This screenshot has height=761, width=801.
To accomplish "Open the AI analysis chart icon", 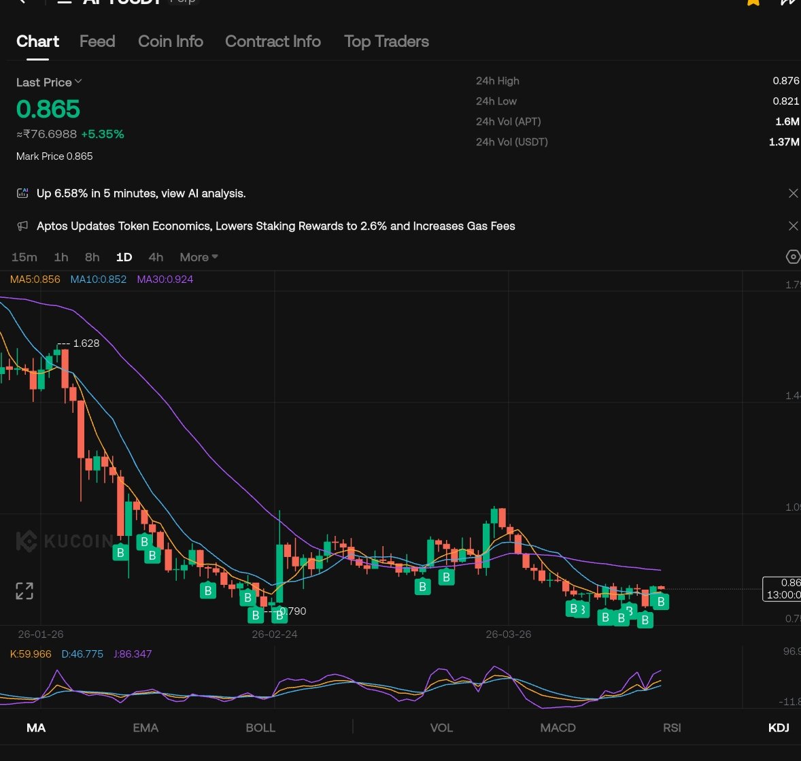I will pos(22,193).
